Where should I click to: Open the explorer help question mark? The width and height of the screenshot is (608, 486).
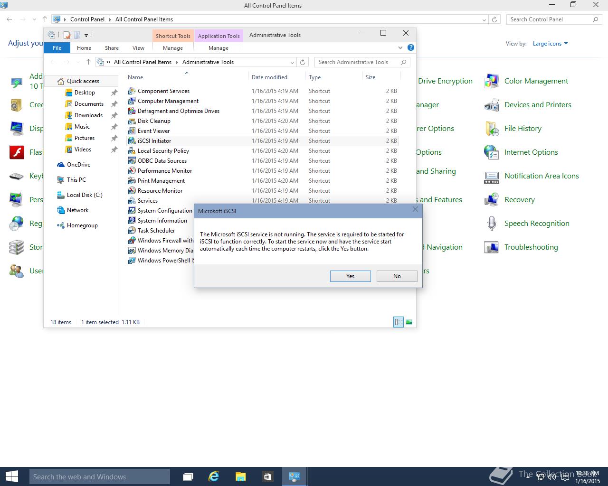[411, 47]
